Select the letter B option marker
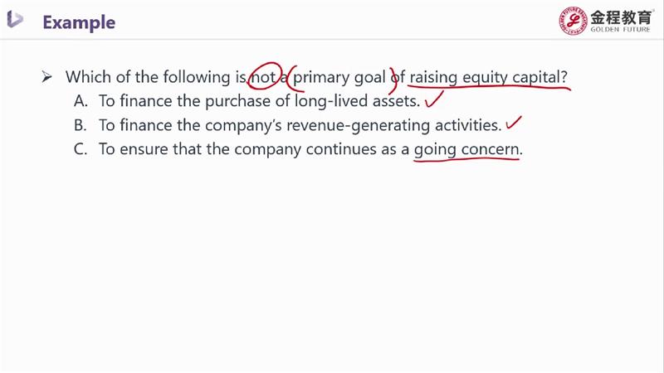Viewport: 664px width, 373px height. pos(81,126)
